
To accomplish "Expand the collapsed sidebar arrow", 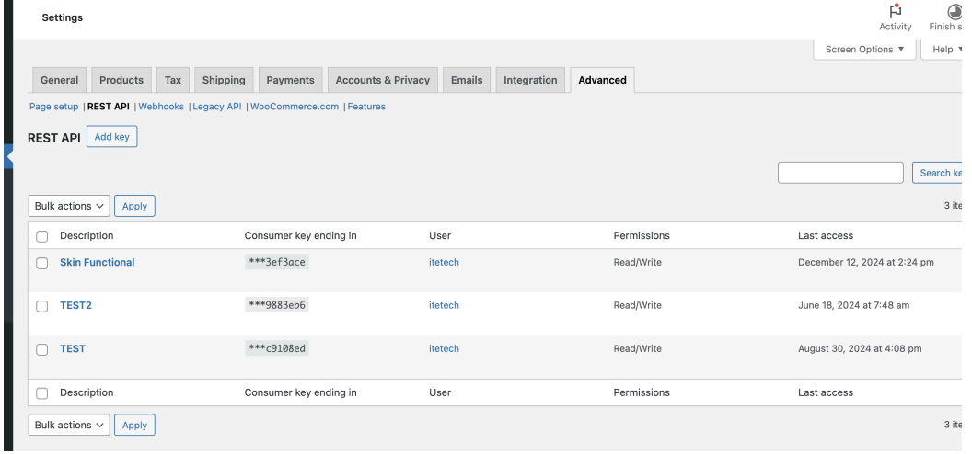I will pyautogui.click(x=10, y=157).
